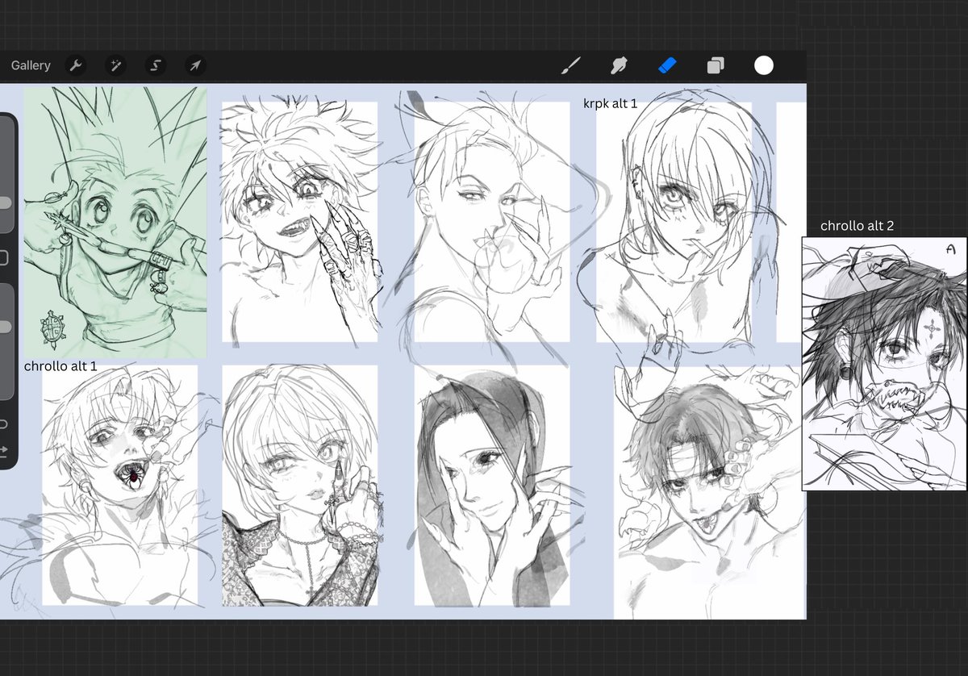The image size is (968, 676).
Task: Click the green-tinted spiky hair sketch
Action: coord(115,222)
